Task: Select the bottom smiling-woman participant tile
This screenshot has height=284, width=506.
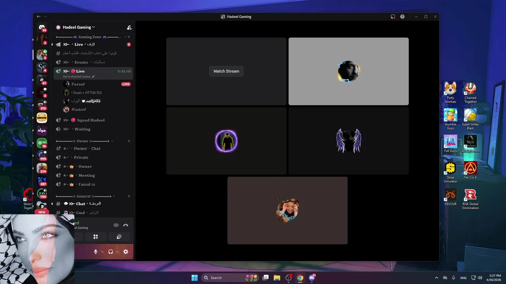Action: [287, 210]
